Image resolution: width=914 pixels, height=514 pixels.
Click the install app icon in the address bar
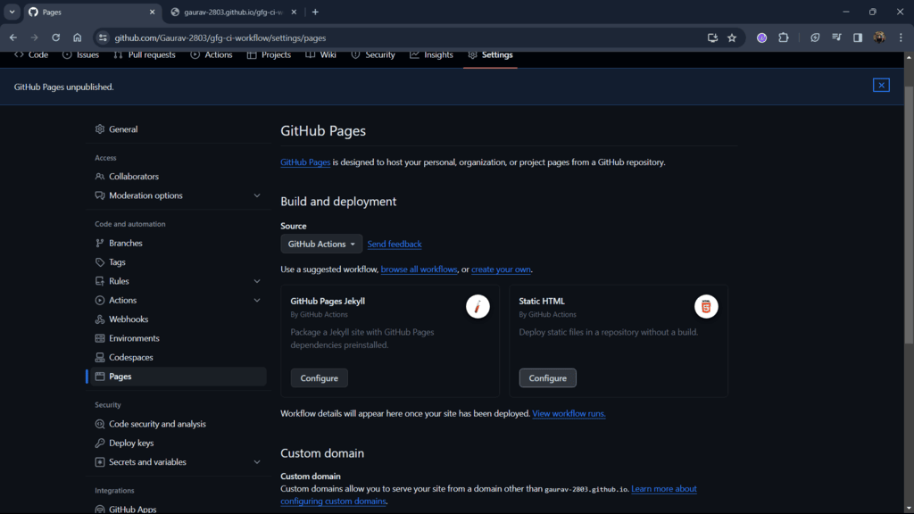tap(712, 37)
